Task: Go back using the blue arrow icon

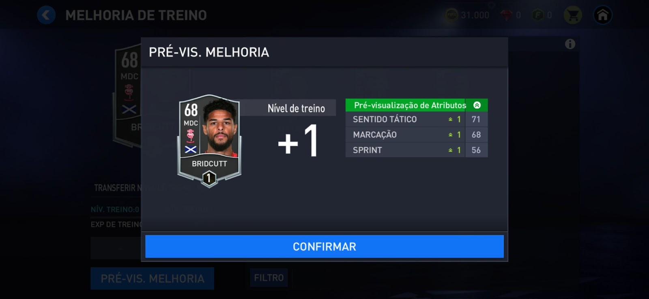Action: pyautogui.click(x=46, y=15)
